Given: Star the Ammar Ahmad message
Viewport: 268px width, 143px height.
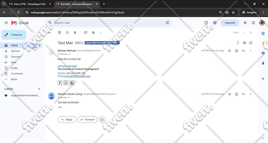Looking at the screenshot, I should pyautogui.click(x=229, y=51).
